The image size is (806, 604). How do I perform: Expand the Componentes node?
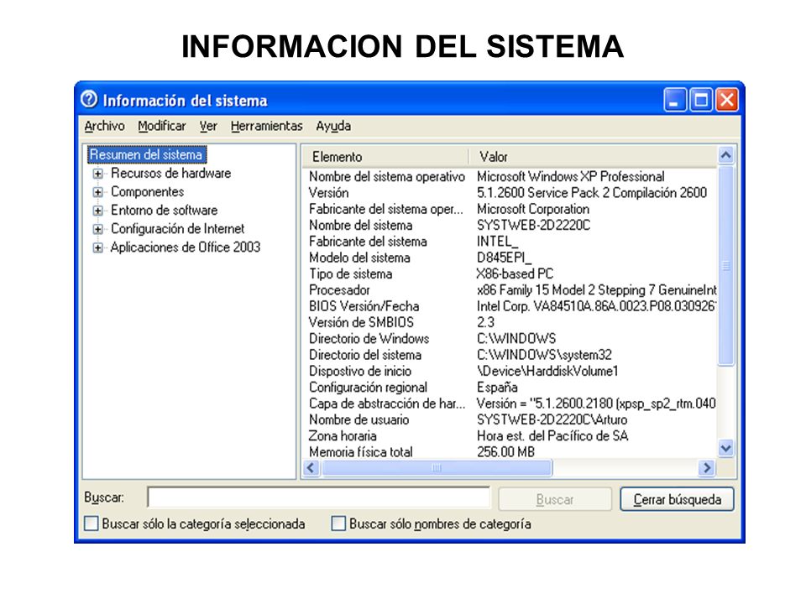tap(97, 192)
